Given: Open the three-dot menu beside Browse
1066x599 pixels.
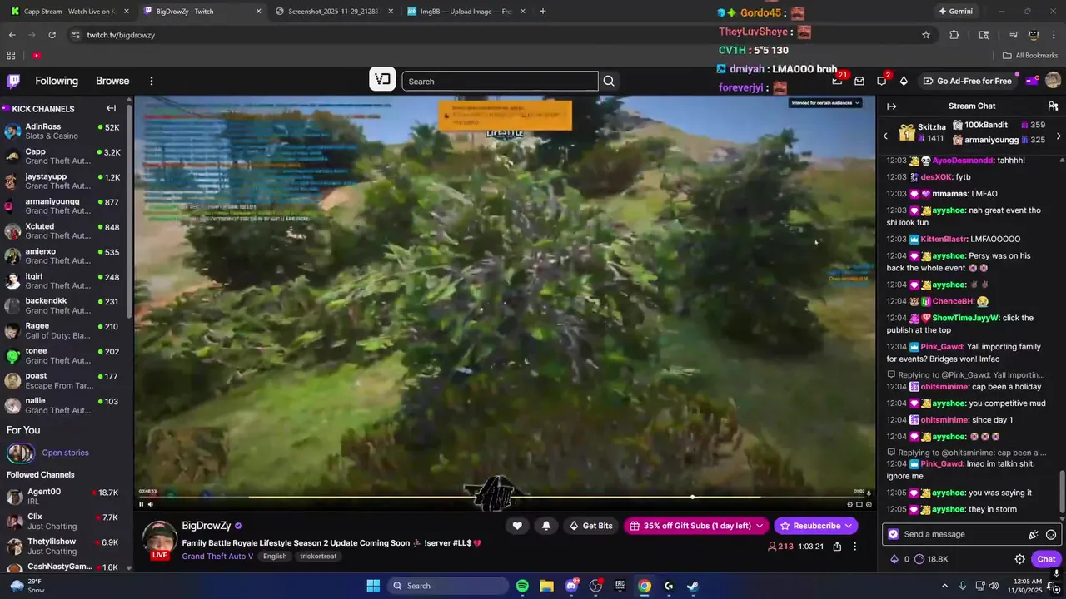Looking at the screenshot, I should (x=152, y=81).
